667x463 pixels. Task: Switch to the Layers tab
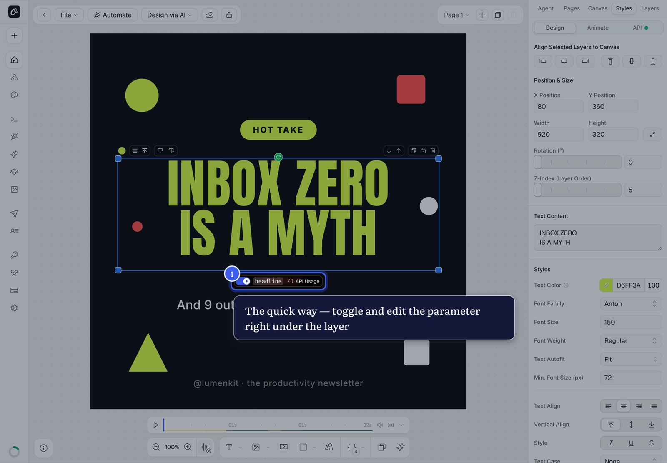tap(650, 8)
